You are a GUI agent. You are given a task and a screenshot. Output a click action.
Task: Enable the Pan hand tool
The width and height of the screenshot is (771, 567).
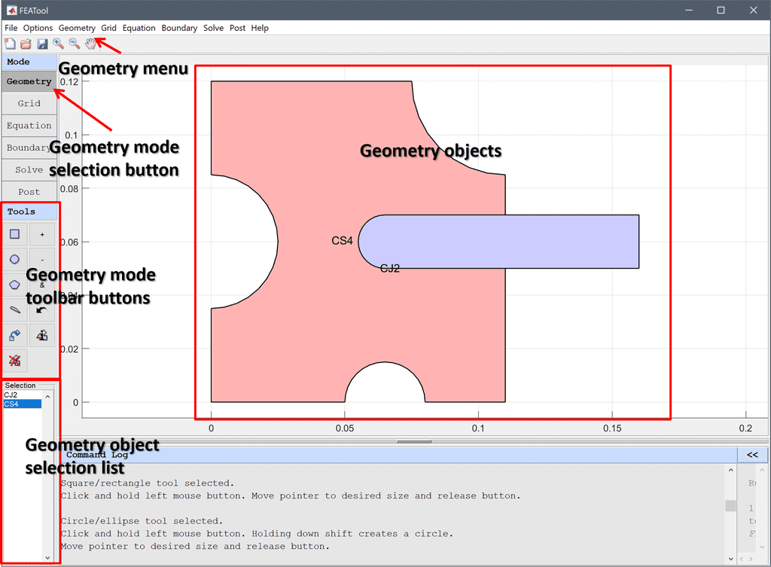coord(90,44)
